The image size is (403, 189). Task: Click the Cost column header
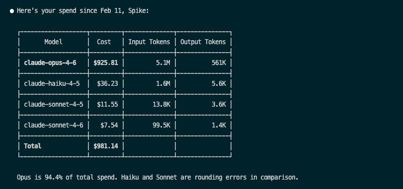(x=104, y=42)
